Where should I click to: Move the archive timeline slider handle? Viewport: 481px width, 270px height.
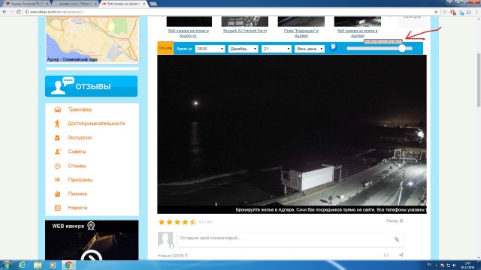[x=402, y=48]
